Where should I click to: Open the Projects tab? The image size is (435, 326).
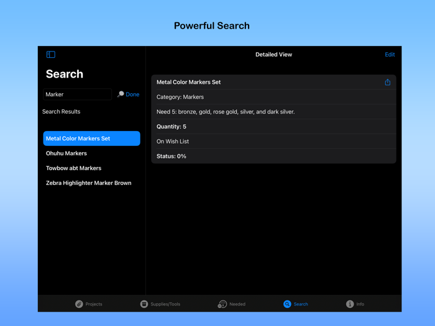[x=88, y=304]
